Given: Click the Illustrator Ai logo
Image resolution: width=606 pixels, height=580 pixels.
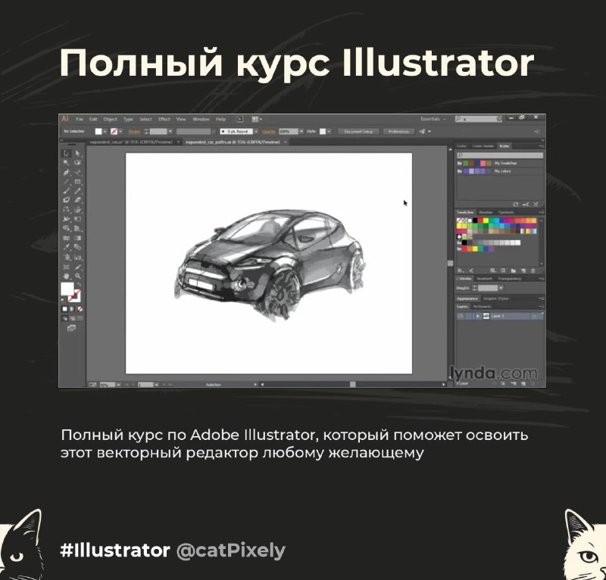Looking at the screenshot, I should 65,119.
